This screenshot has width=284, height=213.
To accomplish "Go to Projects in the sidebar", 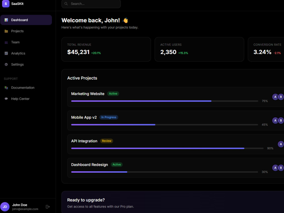I will point(26,31).
